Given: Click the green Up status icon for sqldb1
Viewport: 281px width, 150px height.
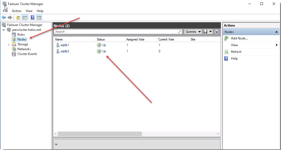Looking at the screenshot, I should [99, 45].
